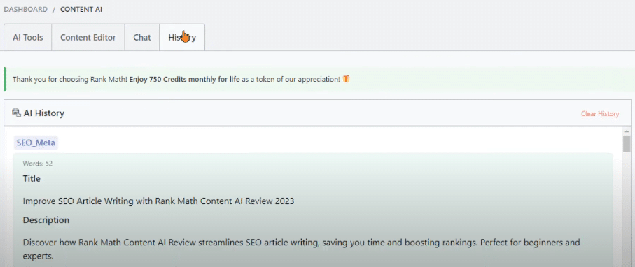Click the 'Discover how Rank Math Content AI' description
The width and height of the screenshot is (635, 267).
301,250
